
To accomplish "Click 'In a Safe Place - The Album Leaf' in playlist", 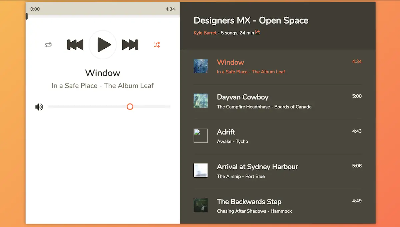I will [x=251, y=72].
